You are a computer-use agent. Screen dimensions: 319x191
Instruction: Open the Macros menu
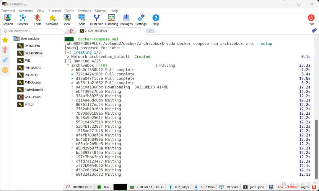101,11
